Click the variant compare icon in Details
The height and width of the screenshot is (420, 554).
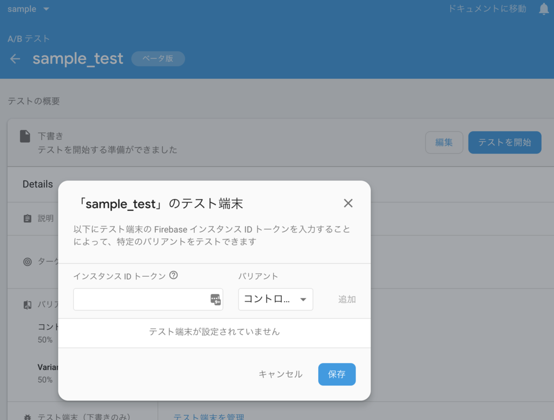tap(27, 305)
